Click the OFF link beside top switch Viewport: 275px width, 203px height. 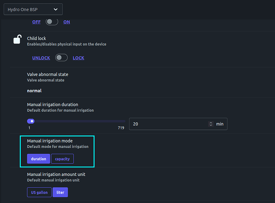[37, 22]
